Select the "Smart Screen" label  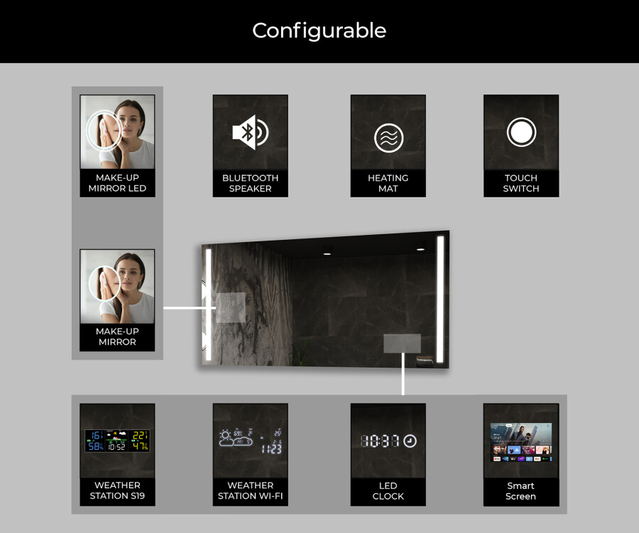point(521,491)
